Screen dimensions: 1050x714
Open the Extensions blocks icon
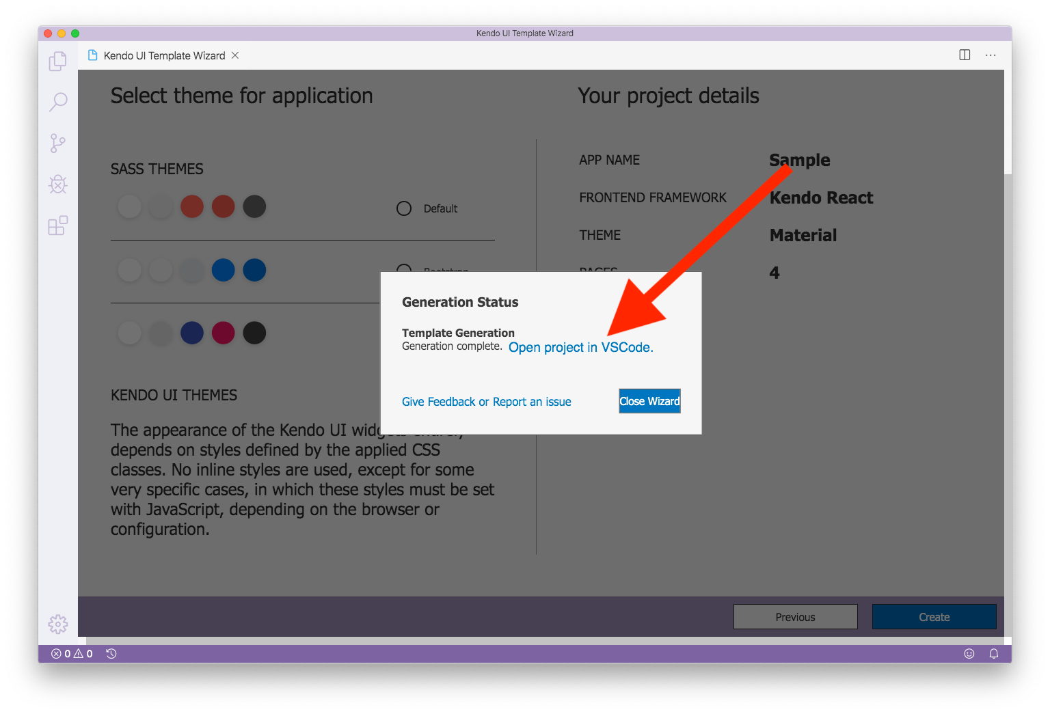click(x=58, y=225)
